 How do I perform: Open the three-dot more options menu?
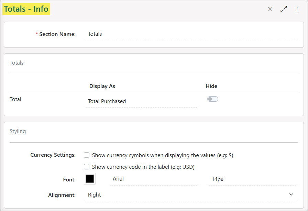click(297, 9)
